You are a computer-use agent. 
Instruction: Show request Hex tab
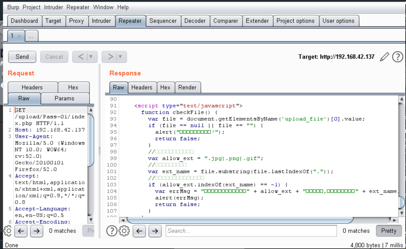73,87
